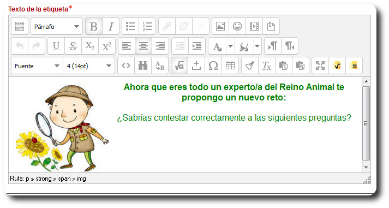Click the 'Texto de la etiqueta' label
This screenshot has height=208, width=389.
pos(38,9)
